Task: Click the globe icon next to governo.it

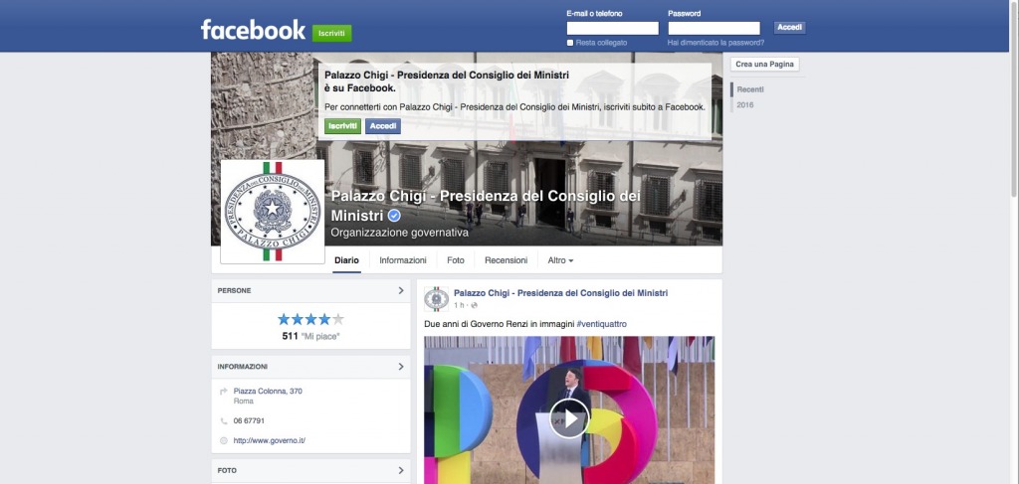Action: pos(224,440)
